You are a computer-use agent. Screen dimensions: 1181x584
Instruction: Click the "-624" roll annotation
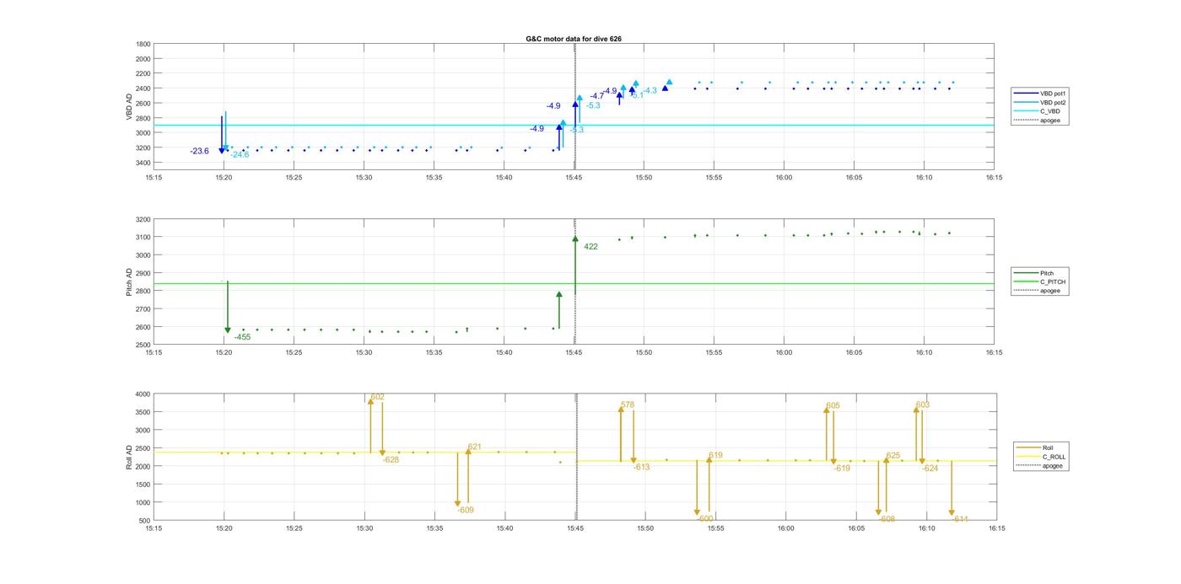click(x=930, y=469)
